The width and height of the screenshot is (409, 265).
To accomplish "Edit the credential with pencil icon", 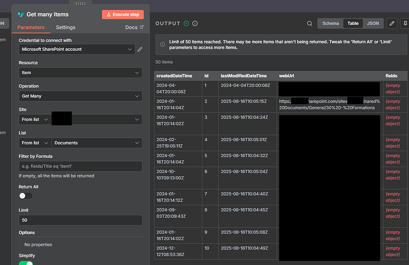I will click(x=140, y=49).
